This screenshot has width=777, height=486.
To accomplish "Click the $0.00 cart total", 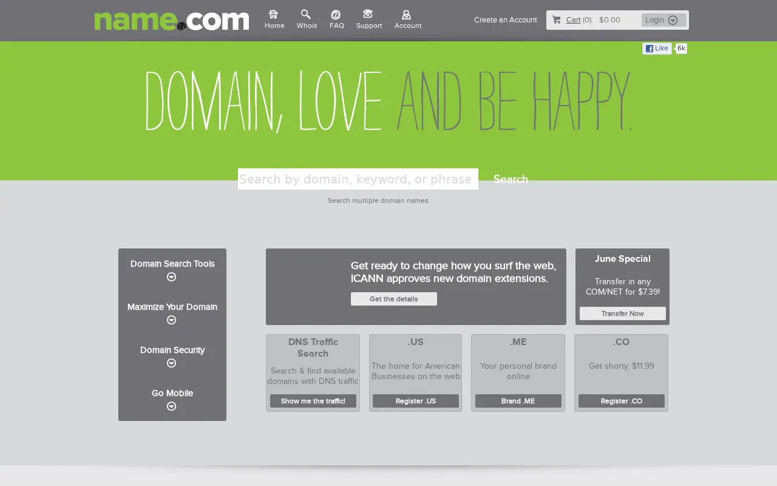I will (x=609, y=20).
